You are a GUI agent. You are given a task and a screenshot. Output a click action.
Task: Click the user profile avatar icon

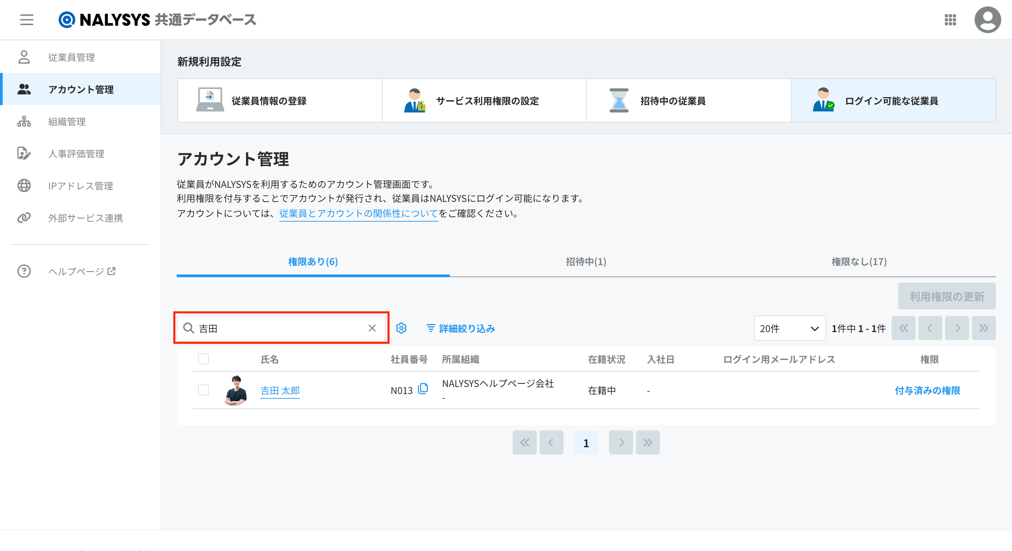(x=987, y=20)
